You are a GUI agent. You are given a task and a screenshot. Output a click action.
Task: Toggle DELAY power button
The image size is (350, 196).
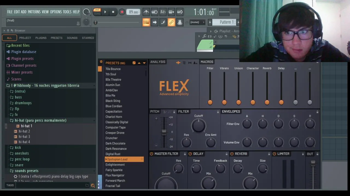pos(190,154)
